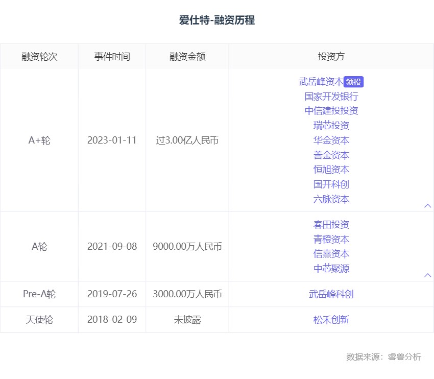This screenshot has width=434, height=379.
Task: Click the 六脉资本 investor link
Action: [x=331, y=199]
